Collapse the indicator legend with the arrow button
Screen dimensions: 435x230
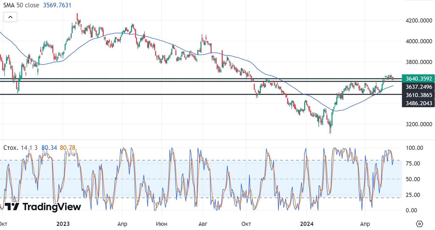(10, 17)
